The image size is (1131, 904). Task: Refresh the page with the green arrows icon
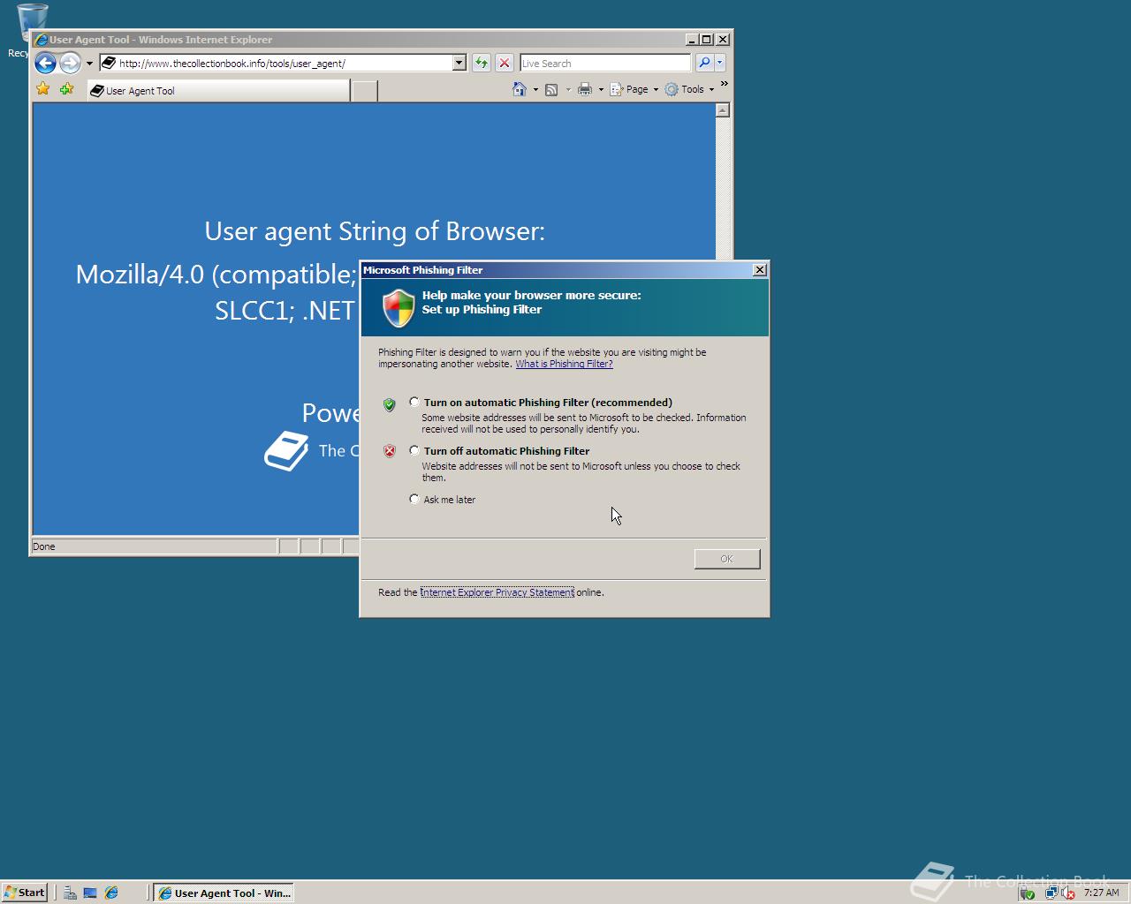[481, 63]
